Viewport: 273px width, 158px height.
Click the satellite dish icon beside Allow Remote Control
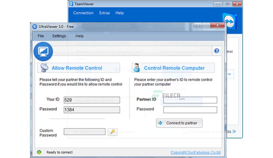coord(44,68)
